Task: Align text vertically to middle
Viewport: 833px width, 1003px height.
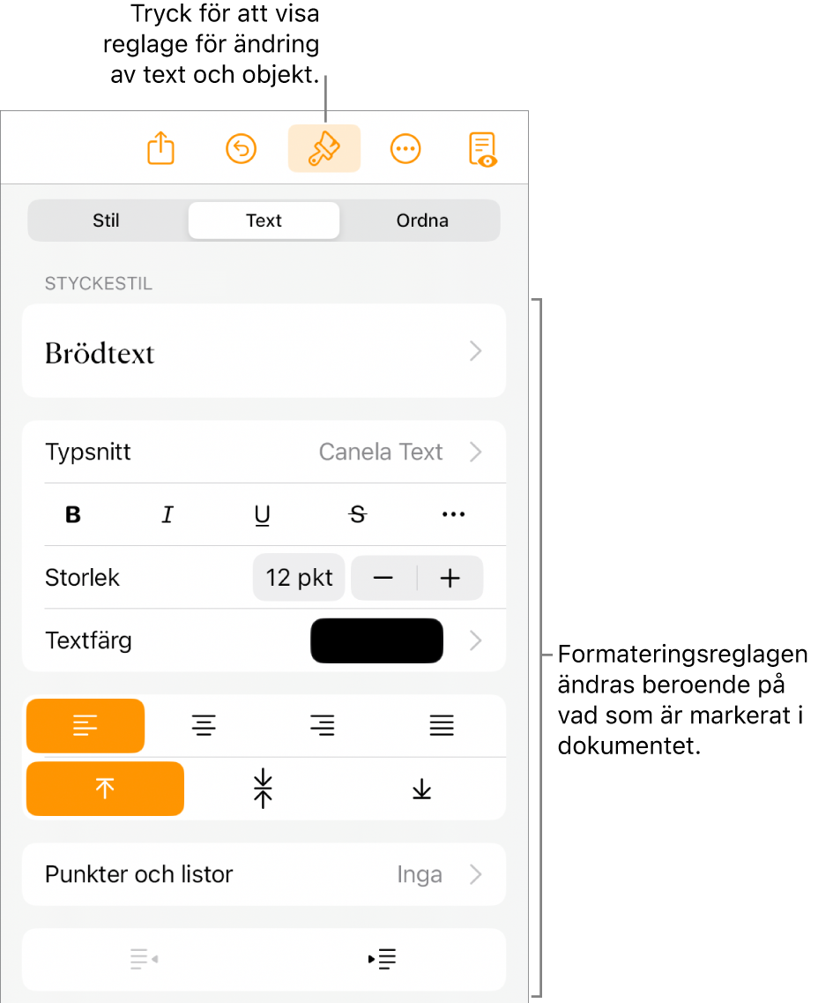Action: point(263,788)
